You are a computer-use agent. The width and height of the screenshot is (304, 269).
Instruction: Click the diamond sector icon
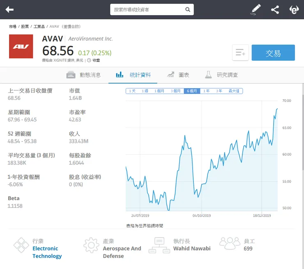click(21, 245)
